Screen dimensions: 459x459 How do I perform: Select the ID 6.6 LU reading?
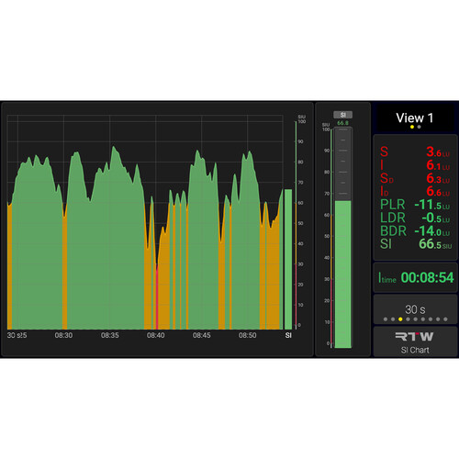tap(415, 191)
